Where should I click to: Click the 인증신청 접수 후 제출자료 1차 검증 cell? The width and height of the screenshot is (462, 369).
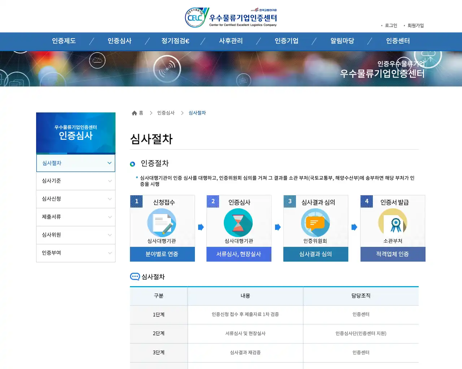[x=245, y=315]
